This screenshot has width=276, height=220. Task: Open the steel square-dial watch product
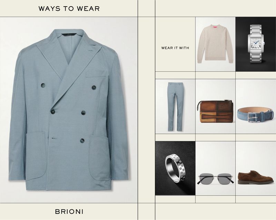(x=256, y=44)
